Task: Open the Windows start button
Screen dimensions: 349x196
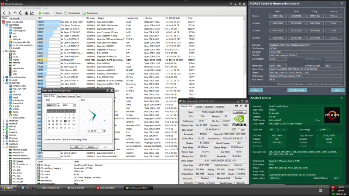Action: click(8, 188)
